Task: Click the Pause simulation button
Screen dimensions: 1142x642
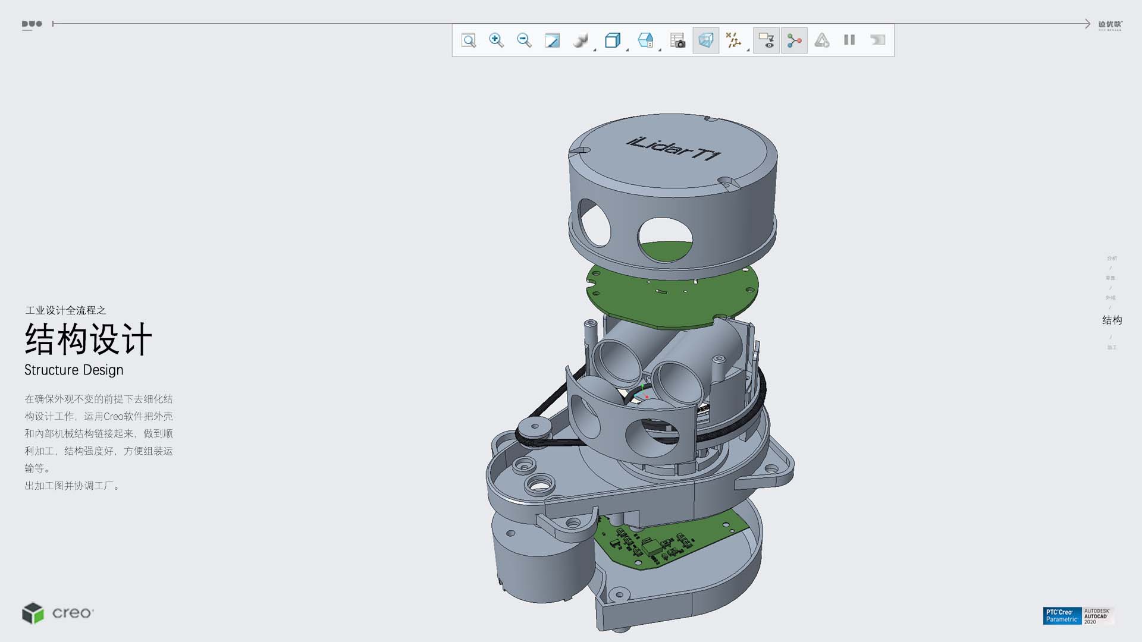Action: (849, 40)
